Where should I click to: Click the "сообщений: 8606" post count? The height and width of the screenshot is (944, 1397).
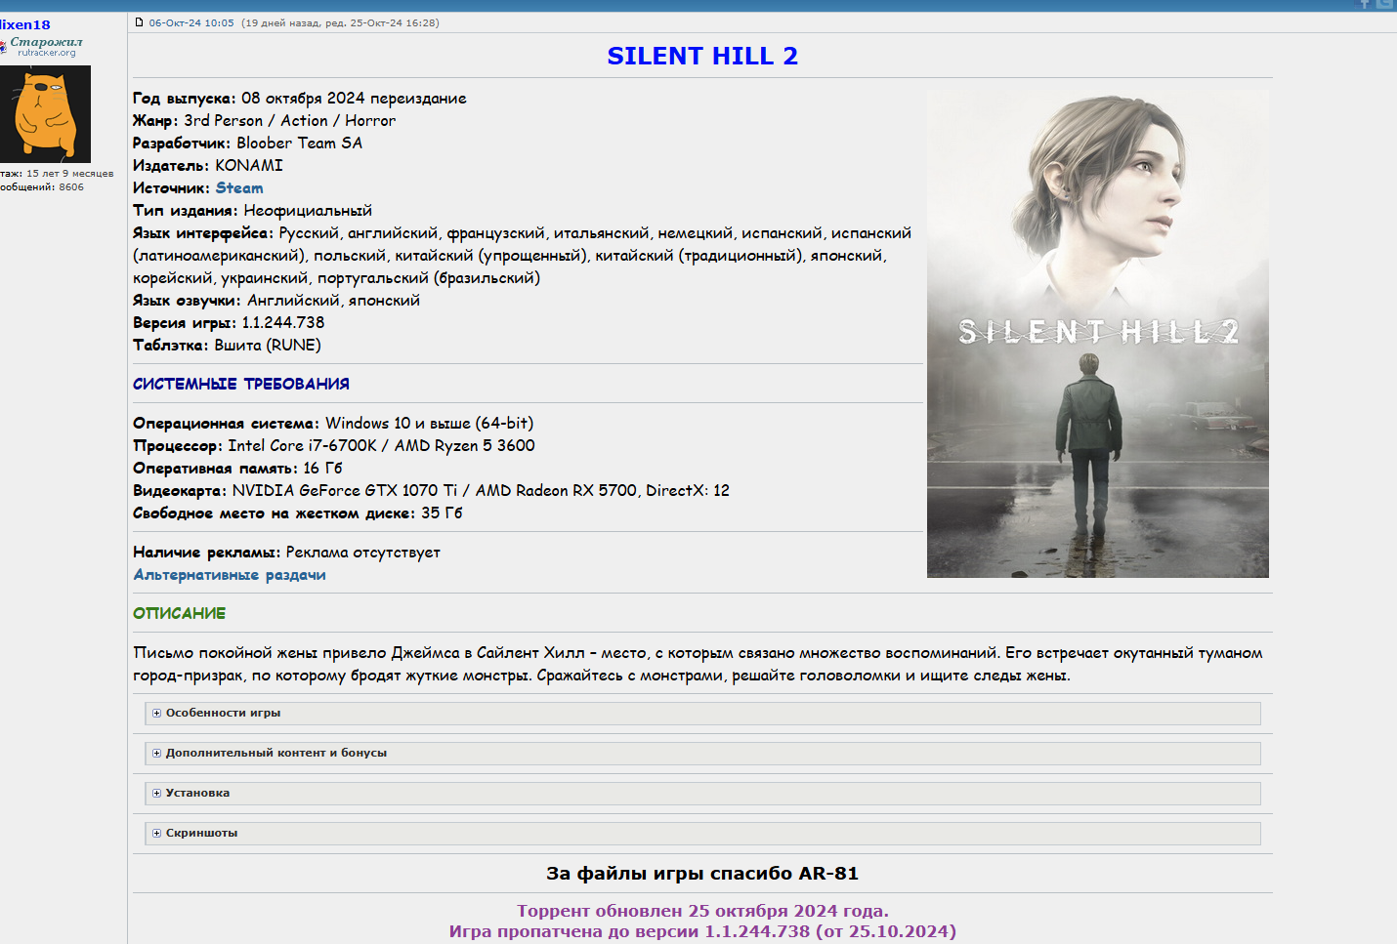point(42,187)
